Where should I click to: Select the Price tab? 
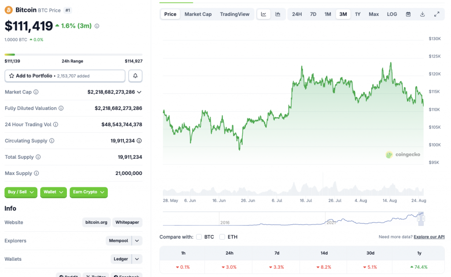pos(170,14)
